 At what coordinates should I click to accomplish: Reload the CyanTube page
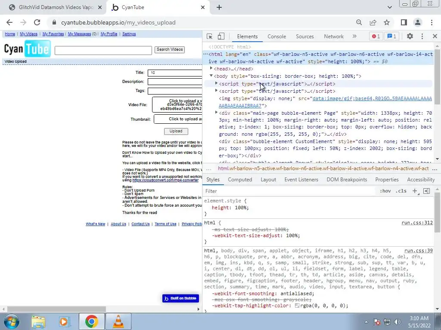37,22
